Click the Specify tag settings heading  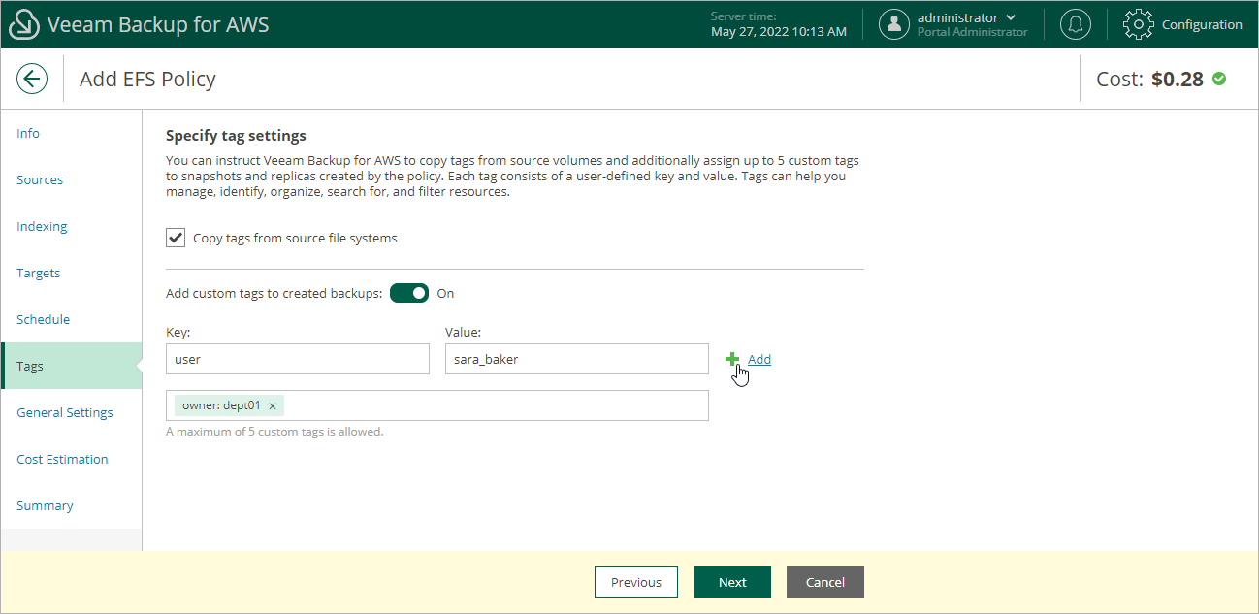click(x=236, y=136)
